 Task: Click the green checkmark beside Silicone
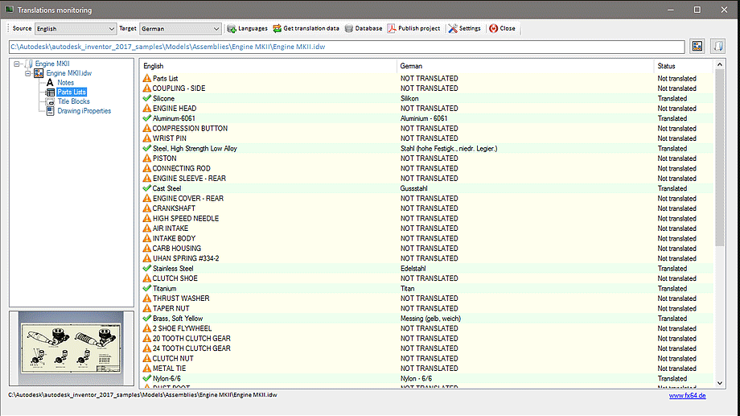pyautogui.click(x=147, y=98)
